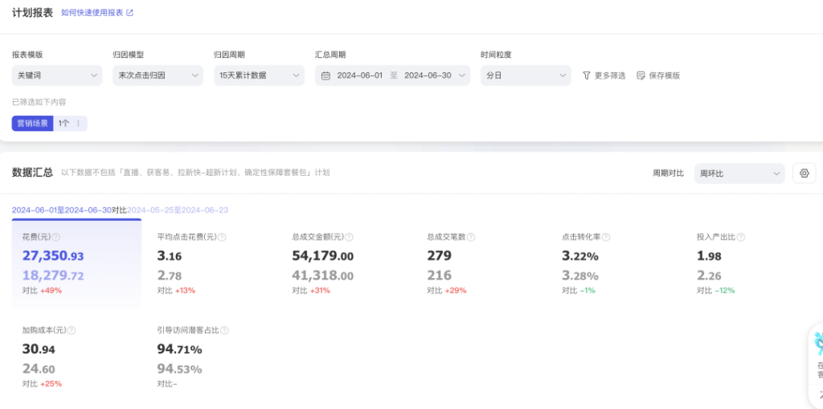Open the 营销场景 1个 tag's three-dot menu
Viewport: 823px width, 409px height.
coord(78,124)
